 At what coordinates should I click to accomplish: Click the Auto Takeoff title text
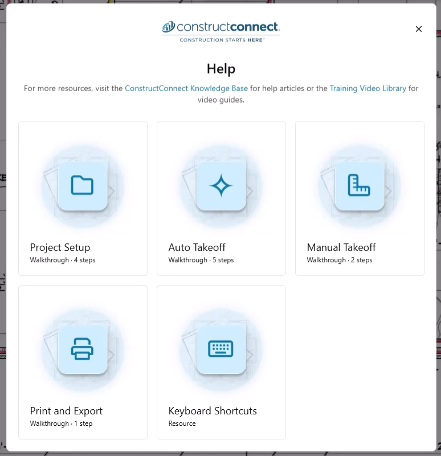tap(197, 247)
